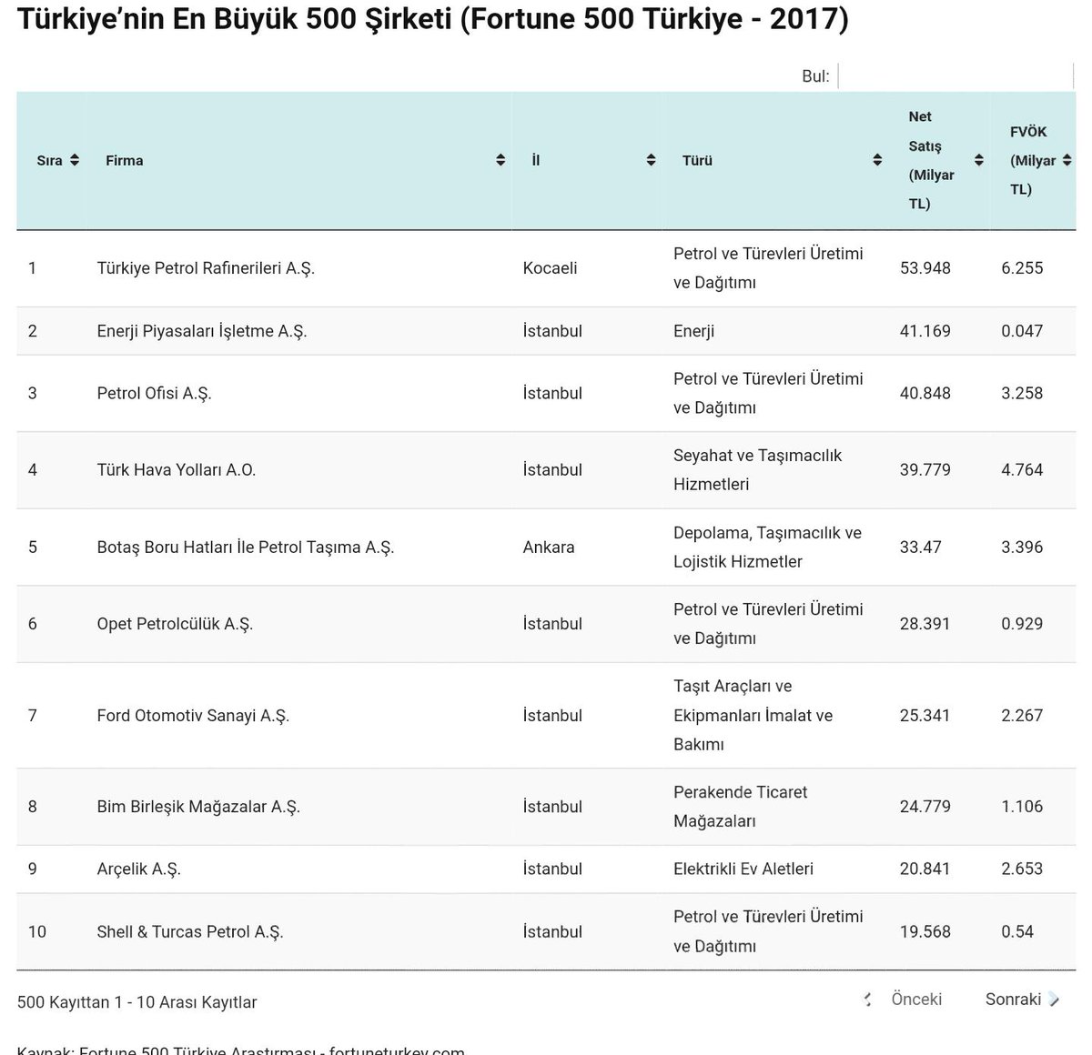Screen dimensions: 1092x1055
Task: Sort by FVÖK column arrows
Action: (x=1067, y=160)
